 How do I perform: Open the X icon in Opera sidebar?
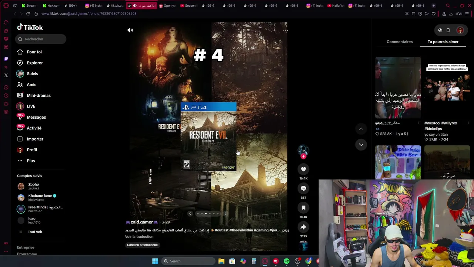click(x=6, y=75)
